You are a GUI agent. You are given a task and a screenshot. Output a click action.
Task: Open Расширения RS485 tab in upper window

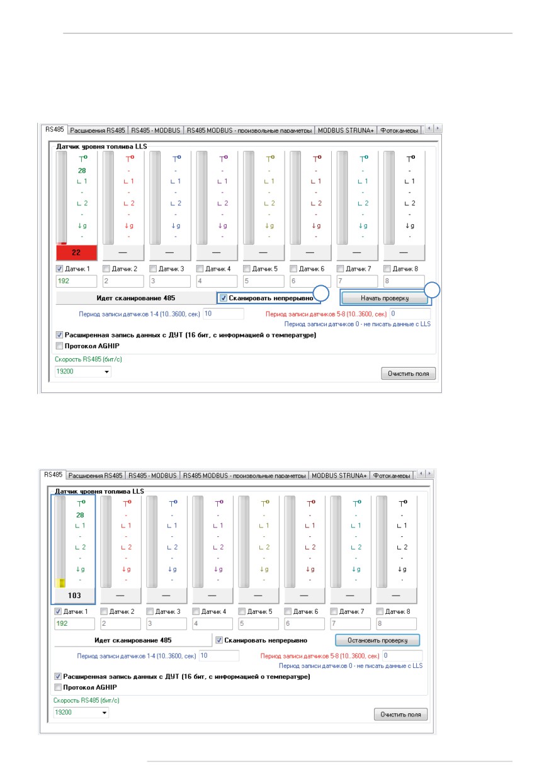(x=98, y=130)
